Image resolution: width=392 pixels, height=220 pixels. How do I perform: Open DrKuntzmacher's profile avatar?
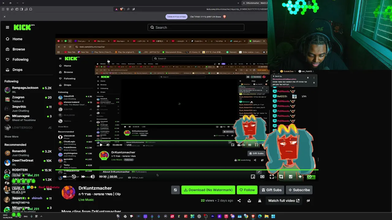(x=68, y=192)
